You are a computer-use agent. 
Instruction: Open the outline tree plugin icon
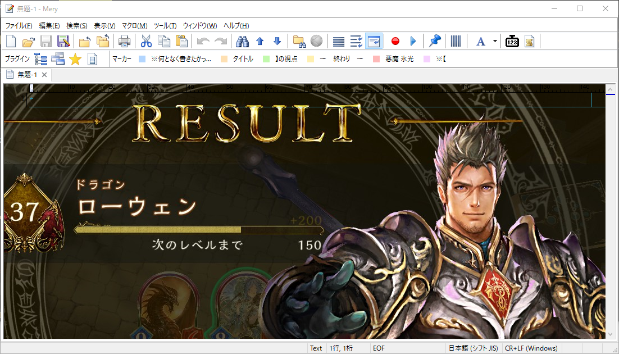[40, 59]
